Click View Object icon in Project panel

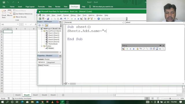42,25
